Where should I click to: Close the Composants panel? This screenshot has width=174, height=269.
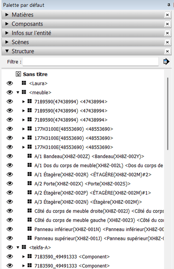point(167,24)
